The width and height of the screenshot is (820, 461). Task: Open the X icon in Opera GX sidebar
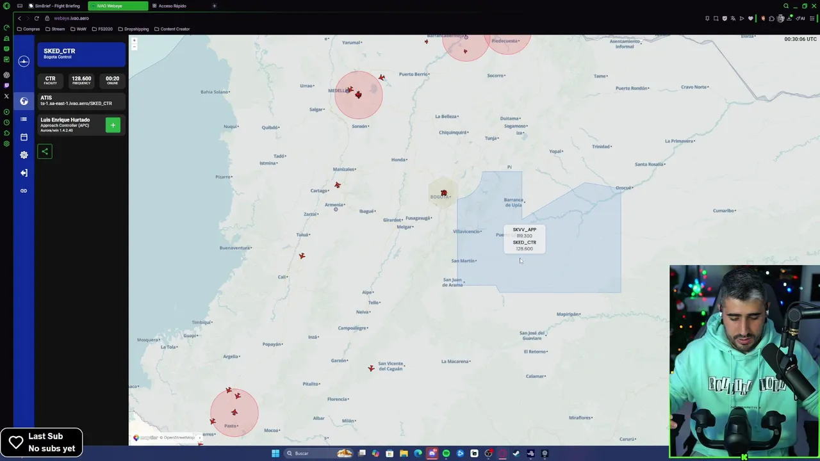(x=6, y=96)
